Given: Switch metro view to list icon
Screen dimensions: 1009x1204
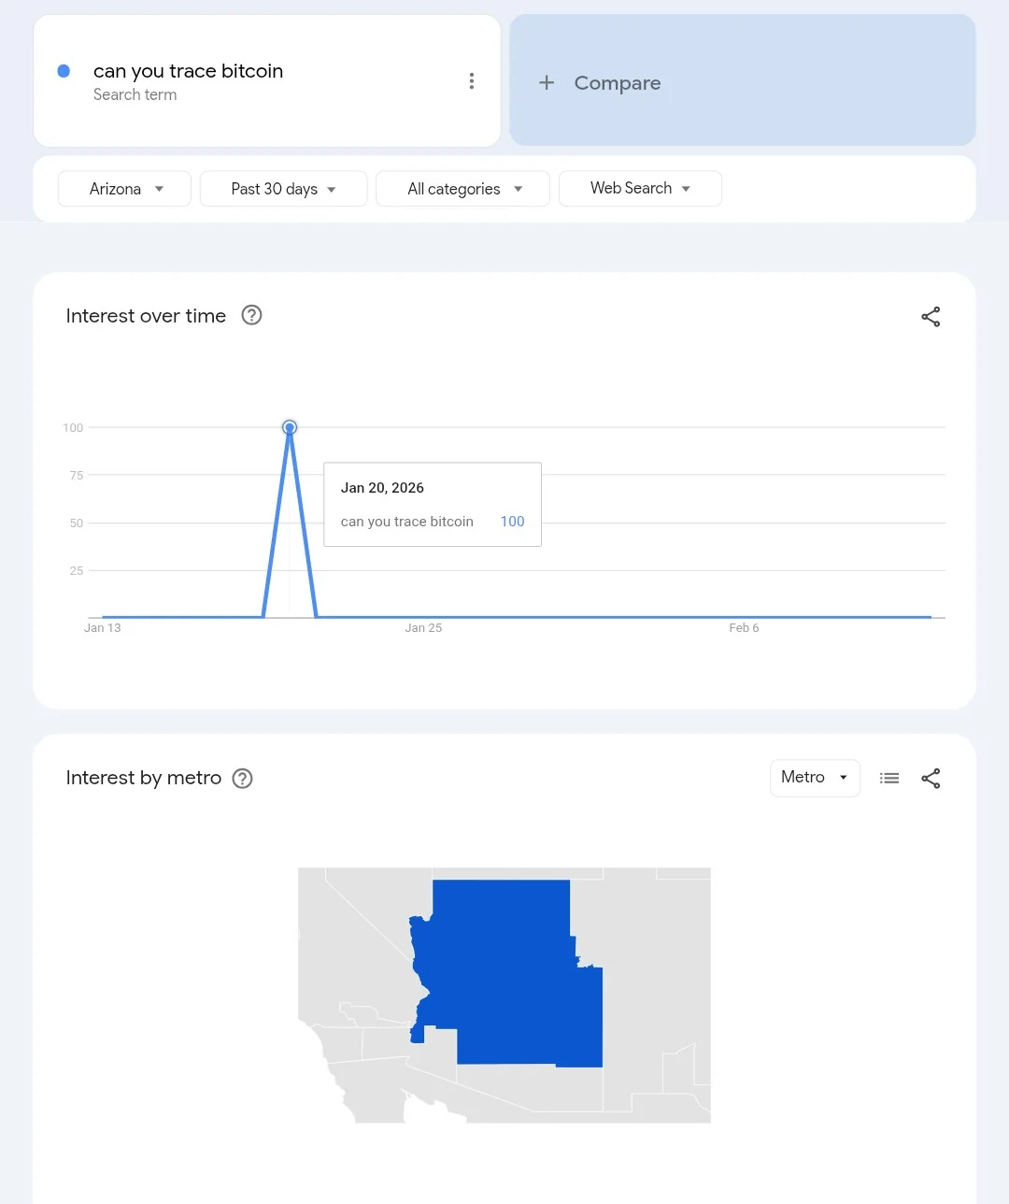Looking at the screenshot, I should coord(889,778).
